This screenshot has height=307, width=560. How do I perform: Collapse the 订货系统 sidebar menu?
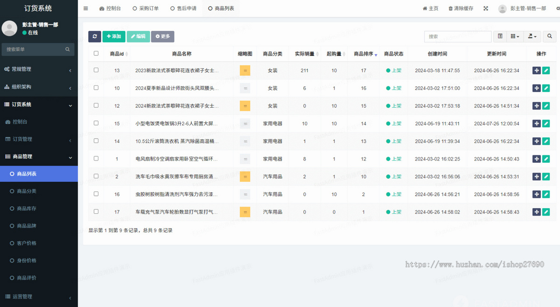39,105
